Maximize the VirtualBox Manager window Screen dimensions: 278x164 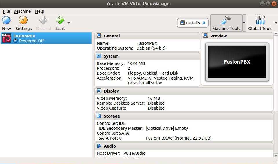click(x=268, y=4)
